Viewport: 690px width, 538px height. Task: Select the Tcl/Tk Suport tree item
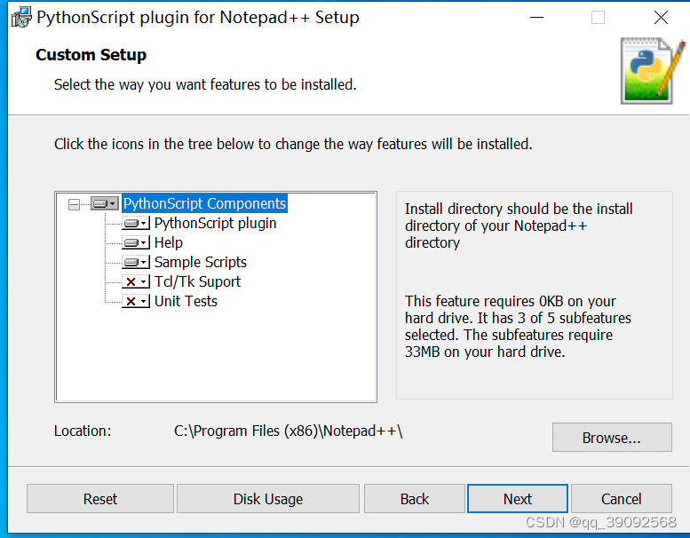click(197, 281)
